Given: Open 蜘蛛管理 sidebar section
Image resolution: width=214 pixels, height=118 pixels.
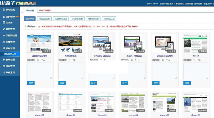Looking at the screenshot, I should point(10,60).
